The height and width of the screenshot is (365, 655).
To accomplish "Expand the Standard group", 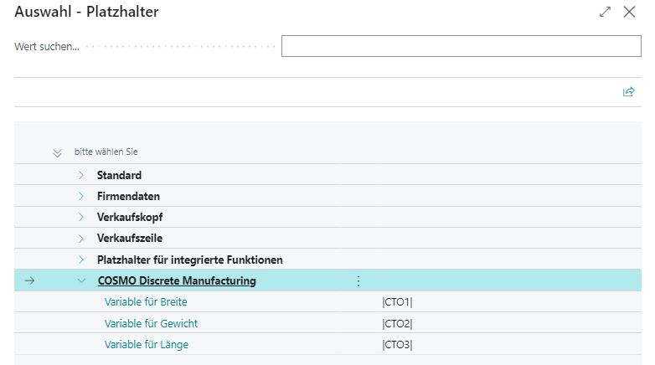I will (81, 175).
